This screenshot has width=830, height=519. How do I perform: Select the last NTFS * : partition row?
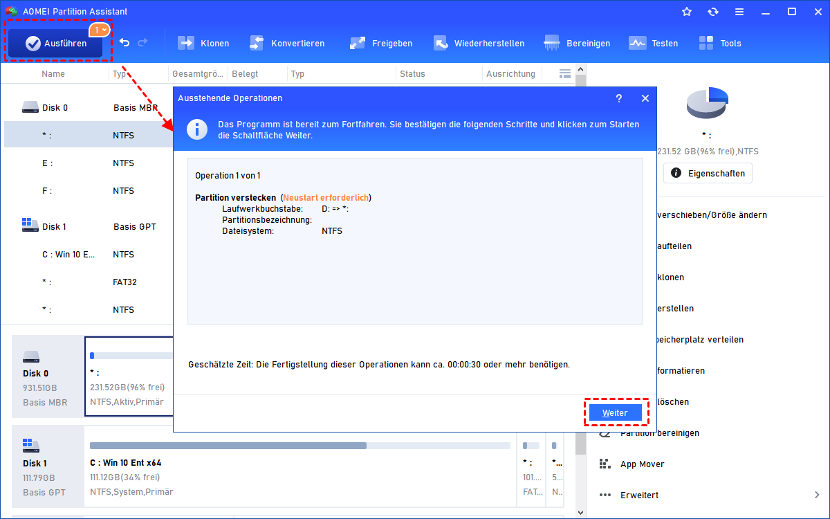89,309
